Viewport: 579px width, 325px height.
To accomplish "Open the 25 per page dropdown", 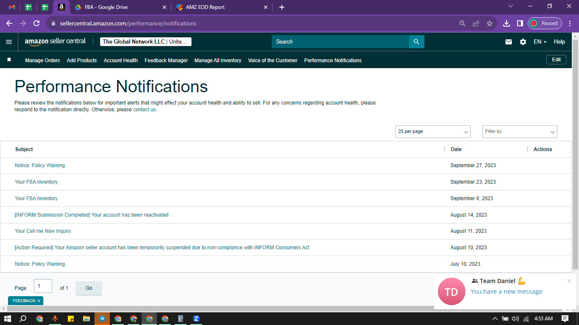I will (433, 132).
